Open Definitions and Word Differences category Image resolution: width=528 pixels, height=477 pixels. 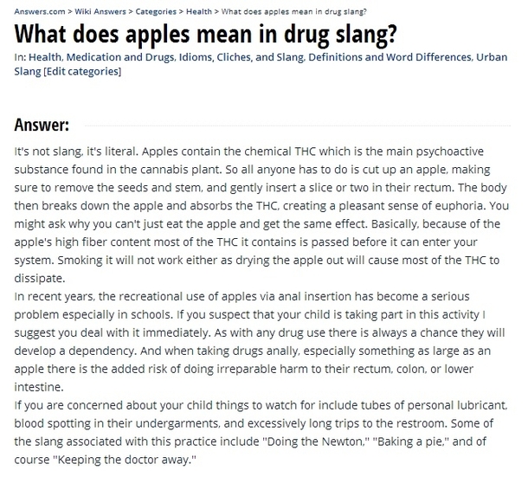[x=390, y=57]
